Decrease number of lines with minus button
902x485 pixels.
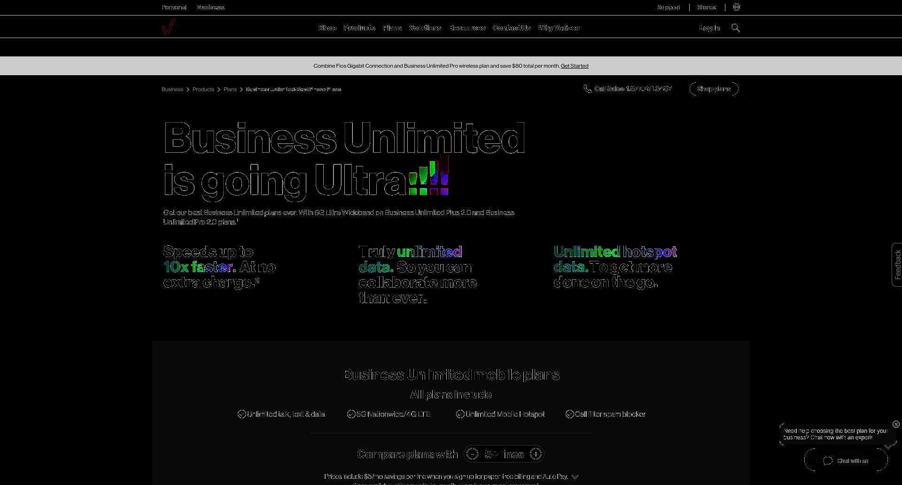[472, 454]
